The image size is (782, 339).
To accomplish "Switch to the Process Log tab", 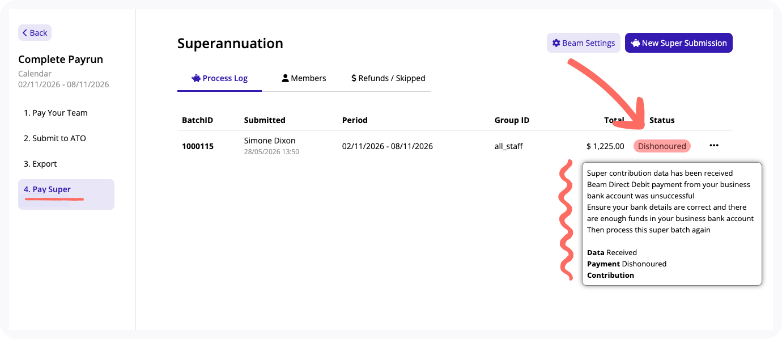I will coord(219,78).
